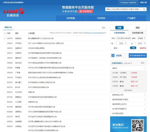Open the start year 2018 dropdown
150x132 pixels.
(122, 43)
